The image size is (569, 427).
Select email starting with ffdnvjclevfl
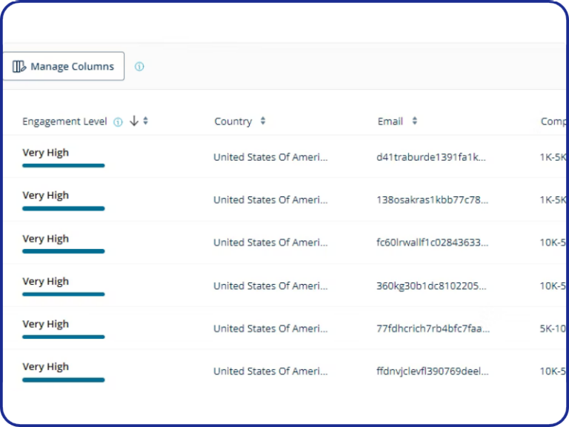[x=432, y=371]
